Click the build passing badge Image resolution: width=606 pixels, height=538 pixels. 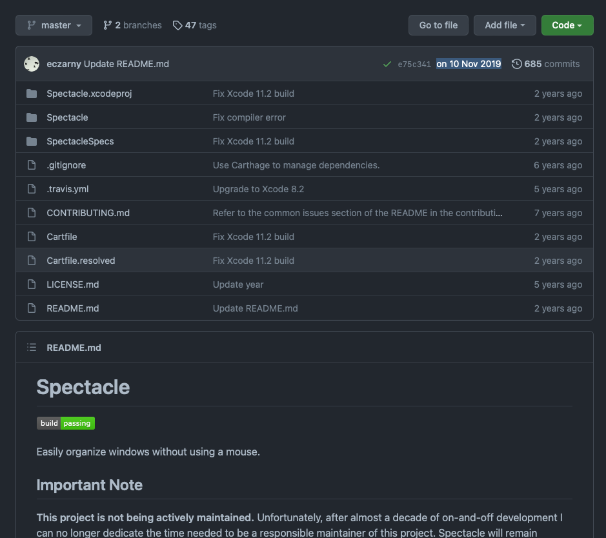pyautogui.click(x=66, y=423)
